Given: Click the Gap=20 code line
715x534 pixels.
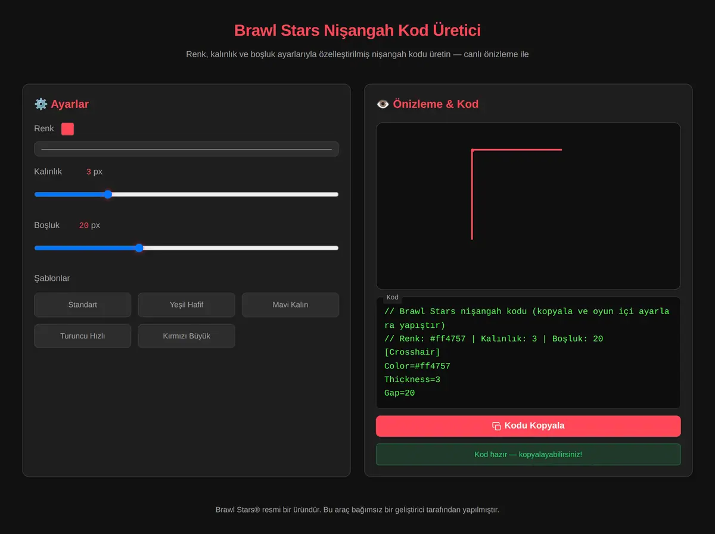Looking at the screenshot, I should coord(399,393).
